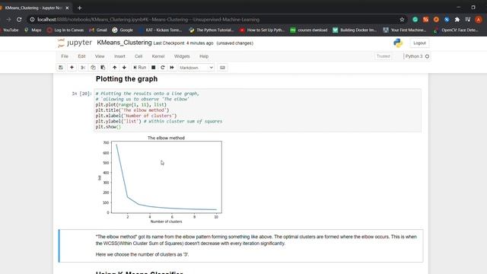Move selected cell down arrow

pyautogui.click(x=124, y=68)
